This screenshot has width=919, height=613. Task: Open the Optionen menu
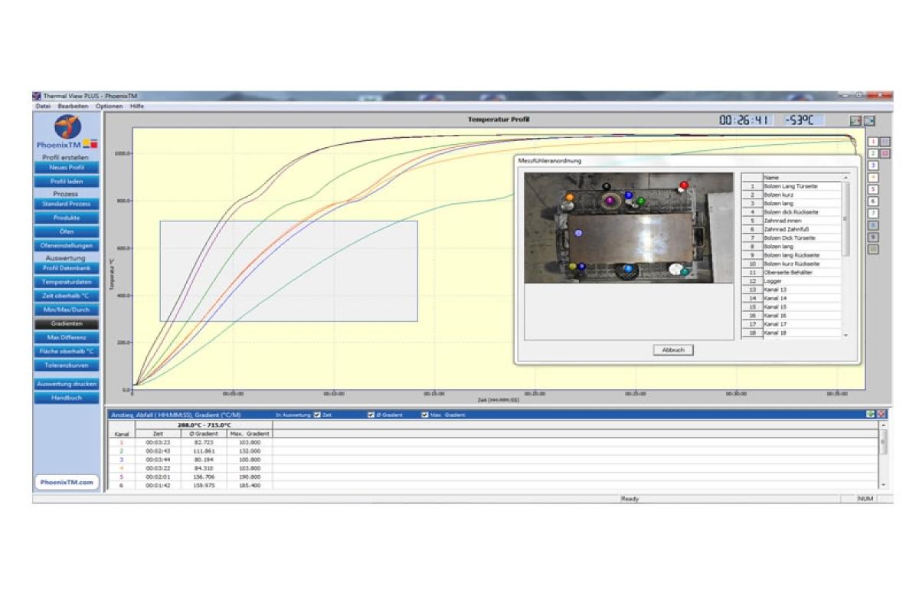point(110,106)
